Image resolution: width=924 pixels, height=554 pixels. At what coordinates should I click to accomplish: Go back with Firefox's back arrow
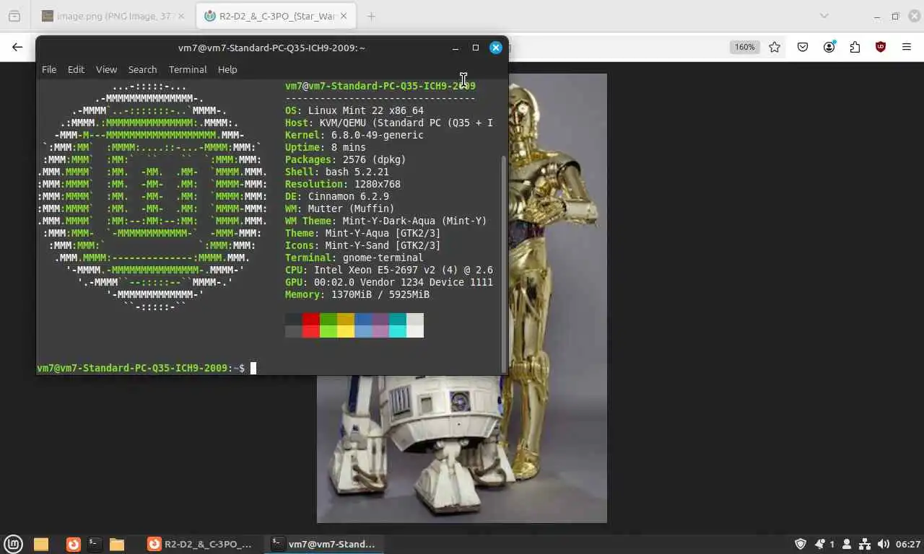(17, 47)
